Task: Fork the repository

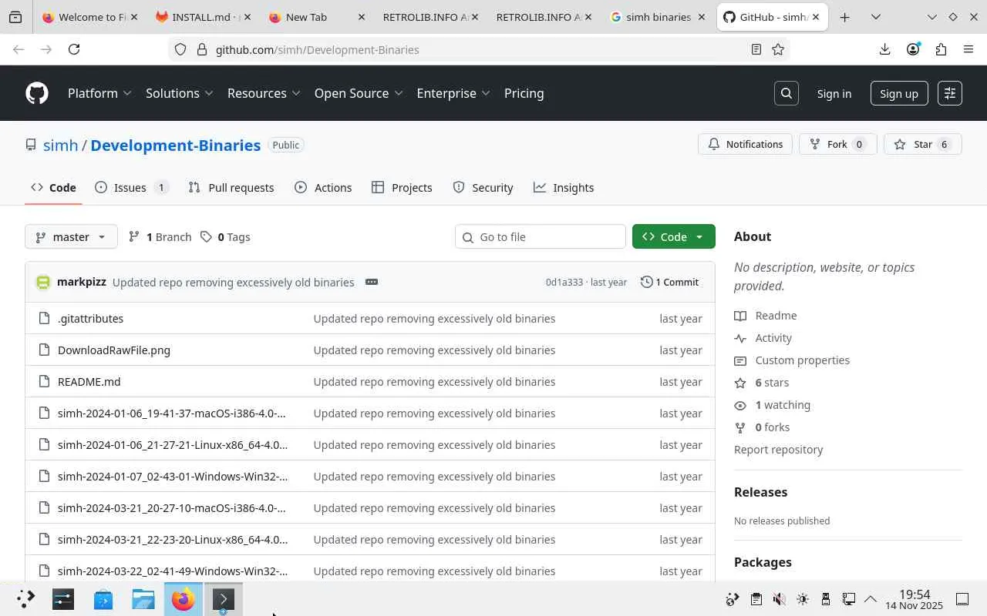Action: [x=837, y=144]
